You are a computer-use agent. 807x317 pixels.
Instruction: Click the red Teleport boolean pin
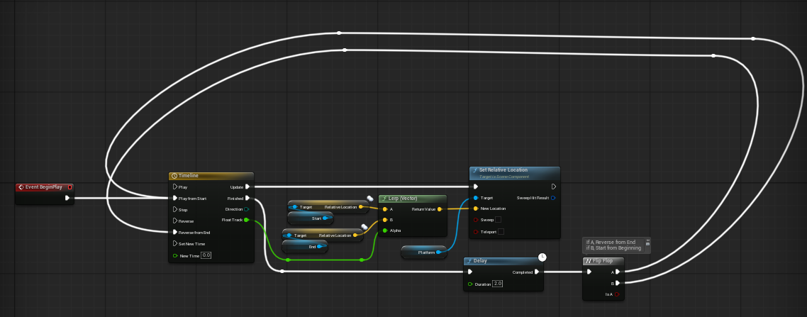(x=475, y=232)
